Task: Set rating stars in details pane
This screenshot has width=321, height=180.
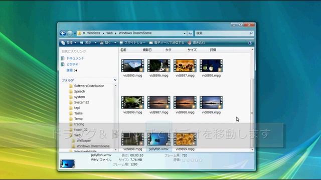Action: [x=192, y=160]
